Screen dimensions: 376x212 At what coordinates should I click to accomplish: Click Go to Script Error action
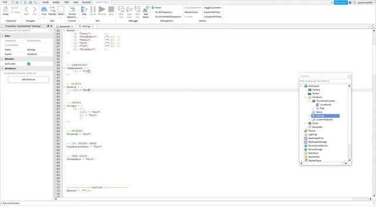click(x=193, y=8)
